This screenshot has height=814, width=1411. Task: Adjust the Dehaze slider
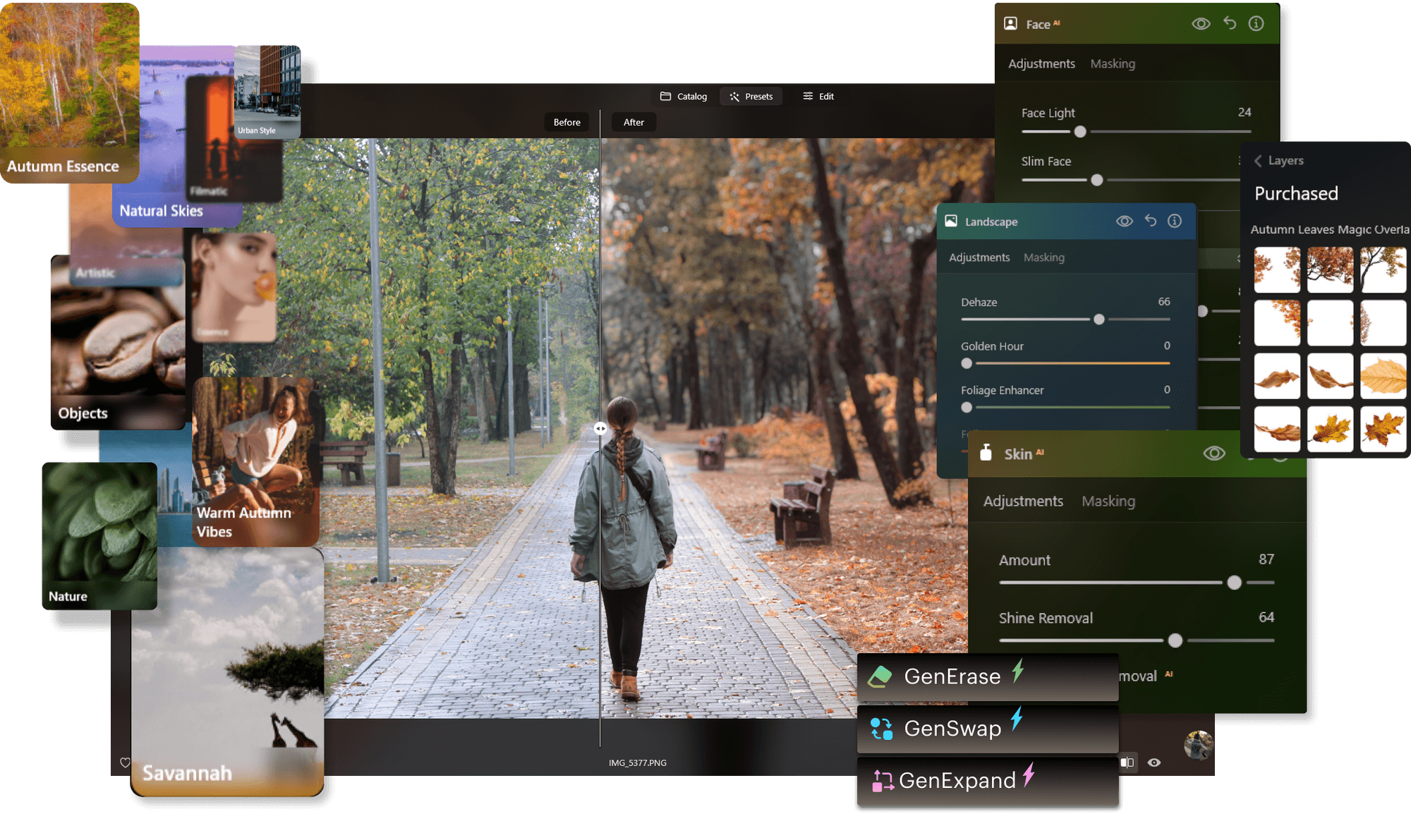(1098, 319)
